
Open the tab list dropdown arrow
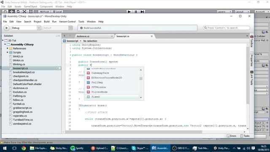click(x=247, y=36)
